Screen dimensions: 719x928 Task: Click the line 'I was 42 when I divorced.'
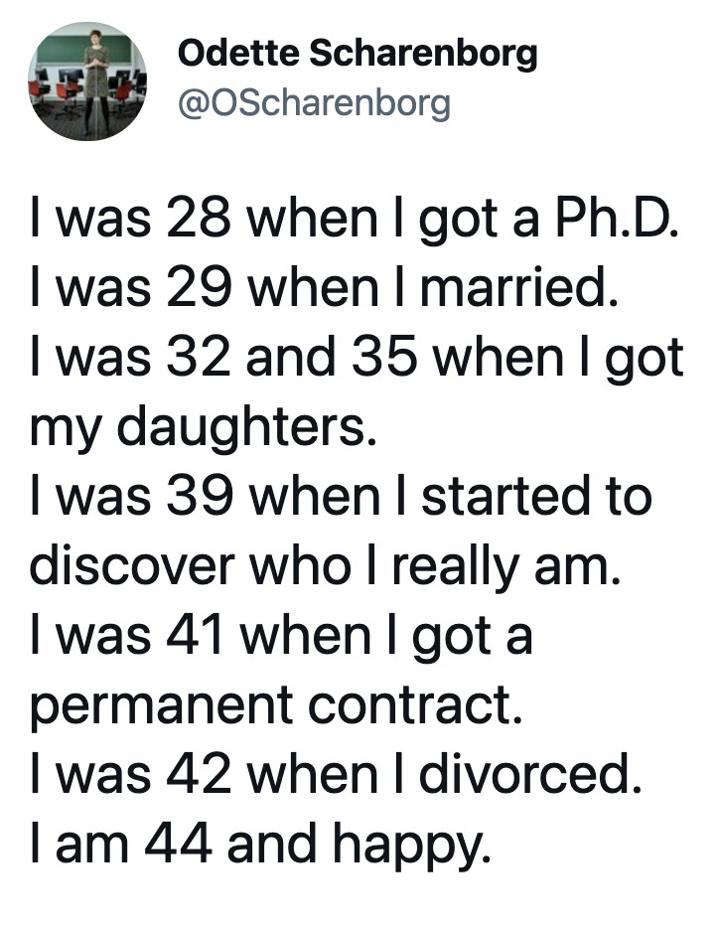click(336, 775)
